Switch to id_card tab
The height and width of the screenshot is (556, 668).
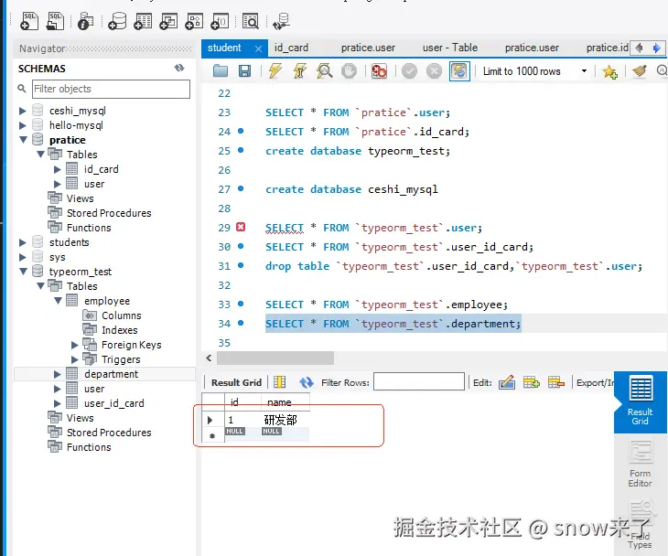coord(291,48)
